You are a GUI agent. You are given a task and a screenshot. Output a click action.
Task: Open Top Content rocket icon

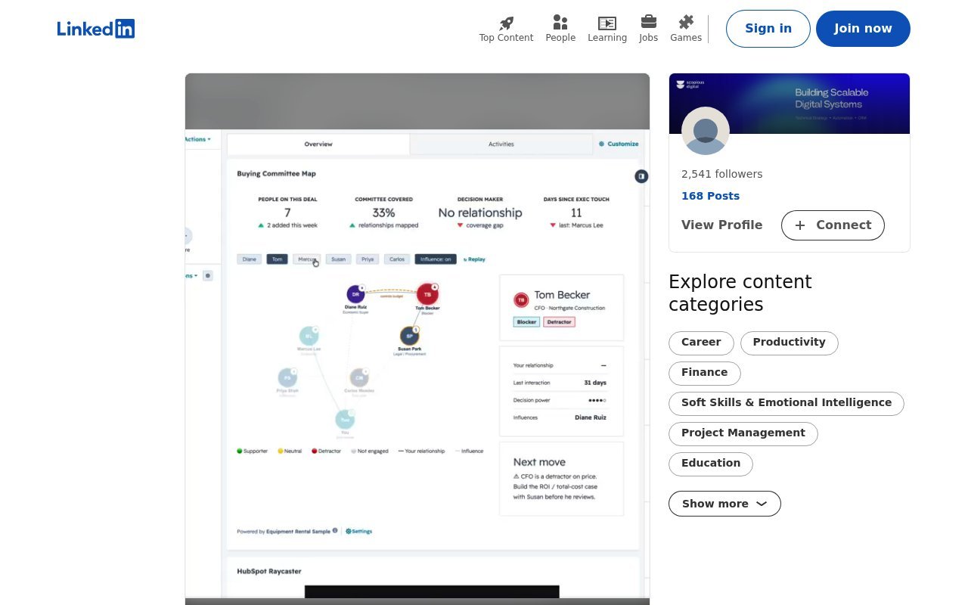coord(506,23)
